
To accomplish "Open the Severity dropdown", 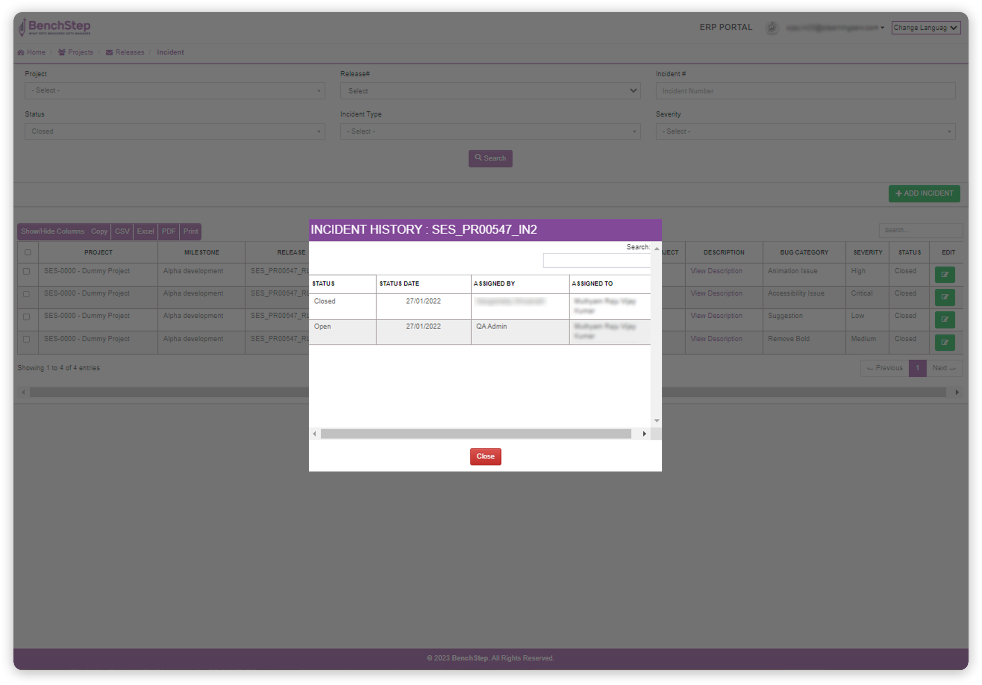I will coord(805,131).
